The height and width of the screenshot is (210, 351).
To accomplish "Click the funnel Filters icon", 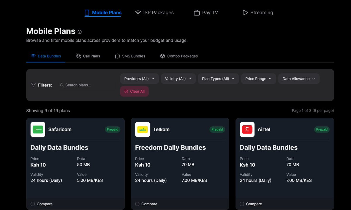I will tap(33, 85).
